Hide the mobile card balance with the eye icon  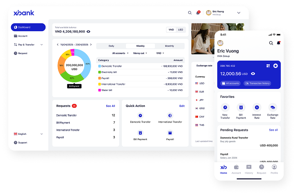point(253,74)
